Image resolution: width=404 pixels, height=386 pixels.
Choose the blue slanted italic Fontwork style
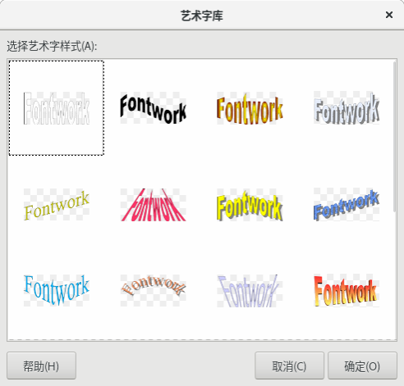(x=347, y=205)
